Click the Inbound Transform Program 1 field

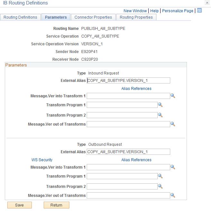coord(122,105)
